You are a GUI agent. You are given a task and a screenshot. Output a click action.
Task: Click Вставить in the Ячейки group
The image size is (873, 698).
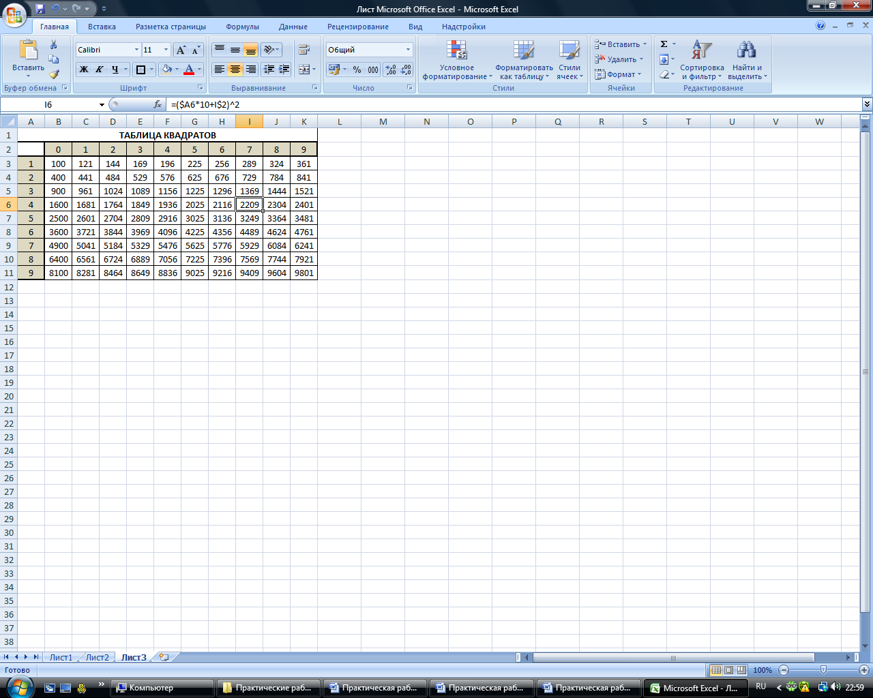(x=620, y=44)
